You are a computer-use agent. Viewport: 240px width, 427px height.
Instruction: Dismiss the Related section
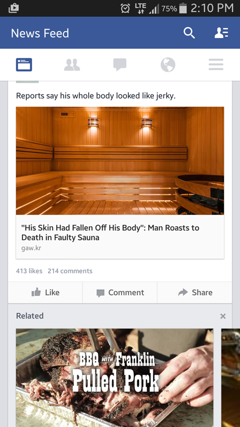(x=223, y=316)
